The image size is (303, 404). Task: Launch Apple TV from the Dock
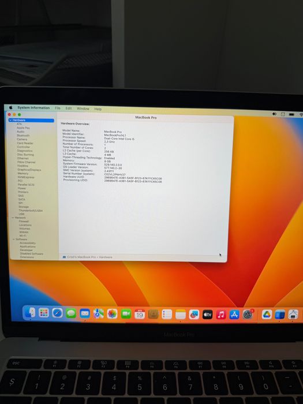point(207,315)
